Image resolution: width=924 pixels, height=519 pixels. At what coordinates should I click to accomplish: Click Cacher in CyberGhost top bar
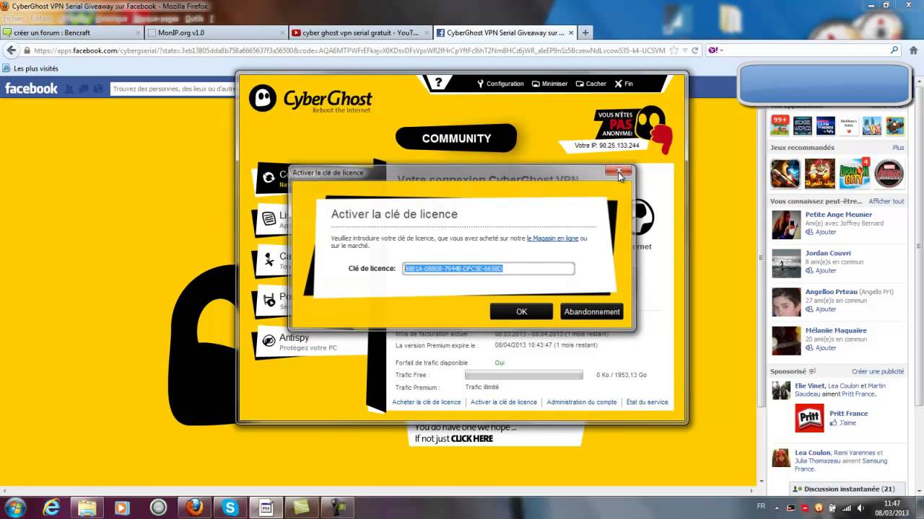(590, 84)
